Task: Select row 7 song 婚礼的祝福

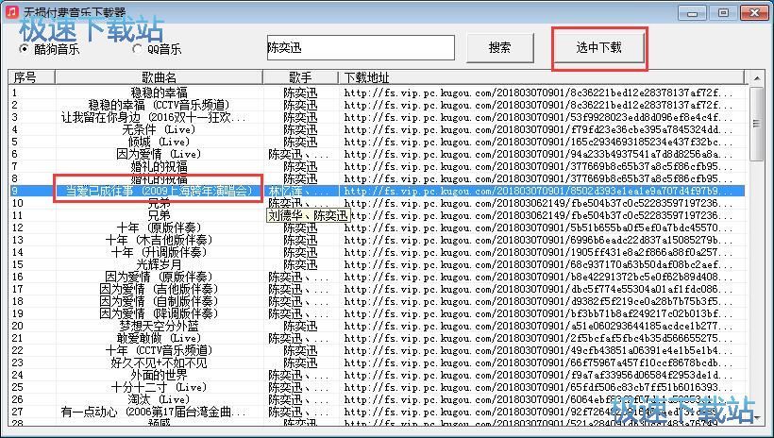Action: pos(159,166)
